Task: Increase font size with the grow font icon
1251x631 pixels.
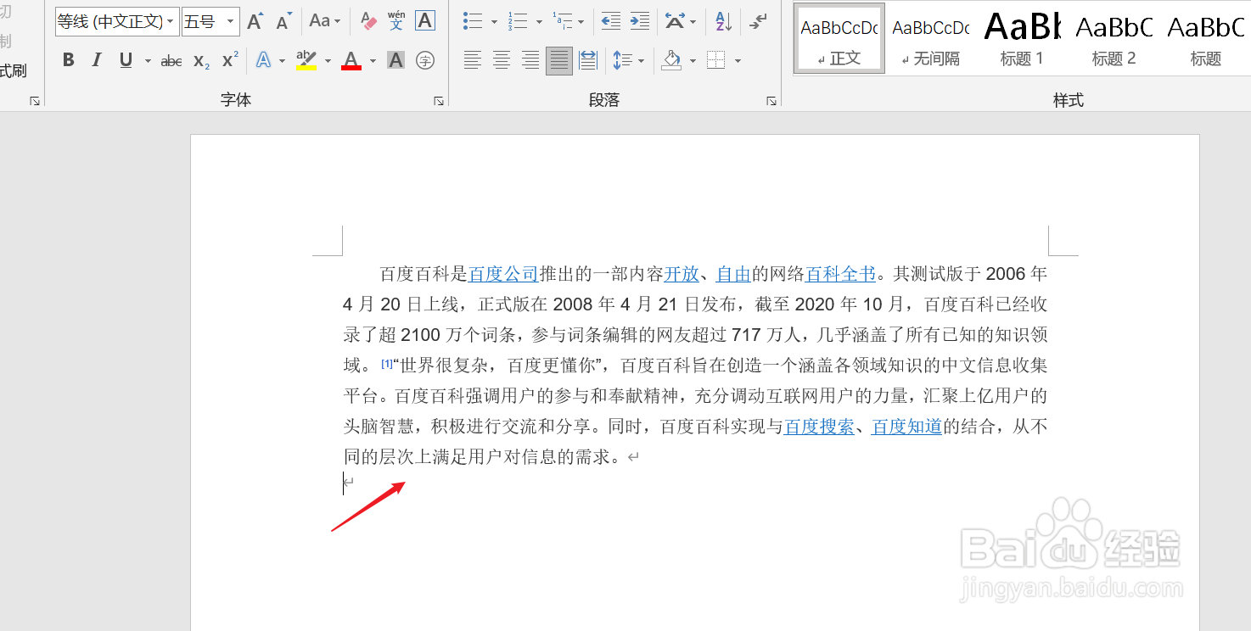Action: 255,21
